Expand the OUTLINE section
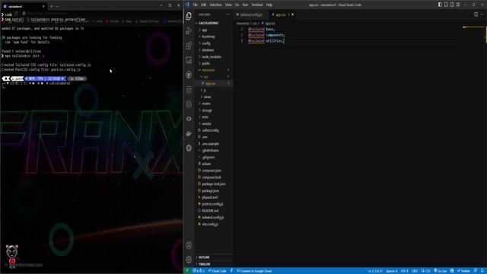Image resolution: width=487 pixels, height=274 pixels. click(x=214, y=257)
